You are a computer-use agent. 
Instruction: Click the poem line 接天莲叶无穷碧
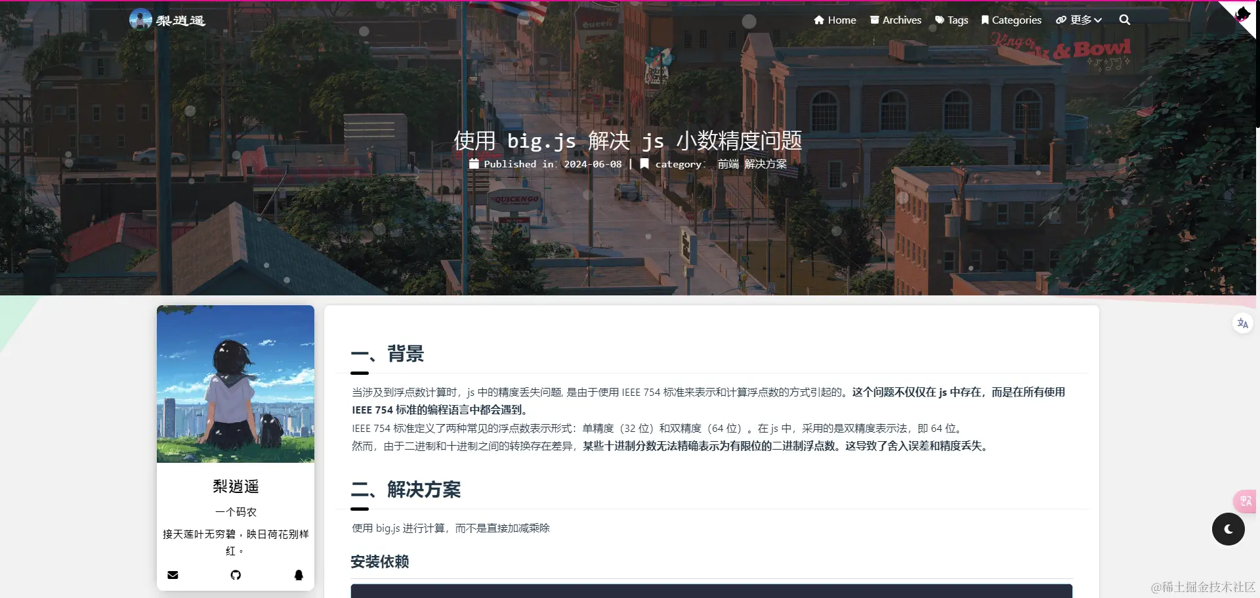pos(199,534)
